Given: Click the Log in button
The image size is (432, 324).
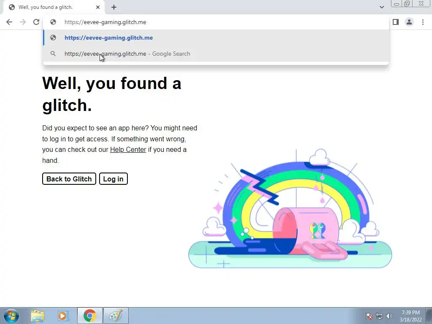Looking at the screenshot, I should click(113, 179).
